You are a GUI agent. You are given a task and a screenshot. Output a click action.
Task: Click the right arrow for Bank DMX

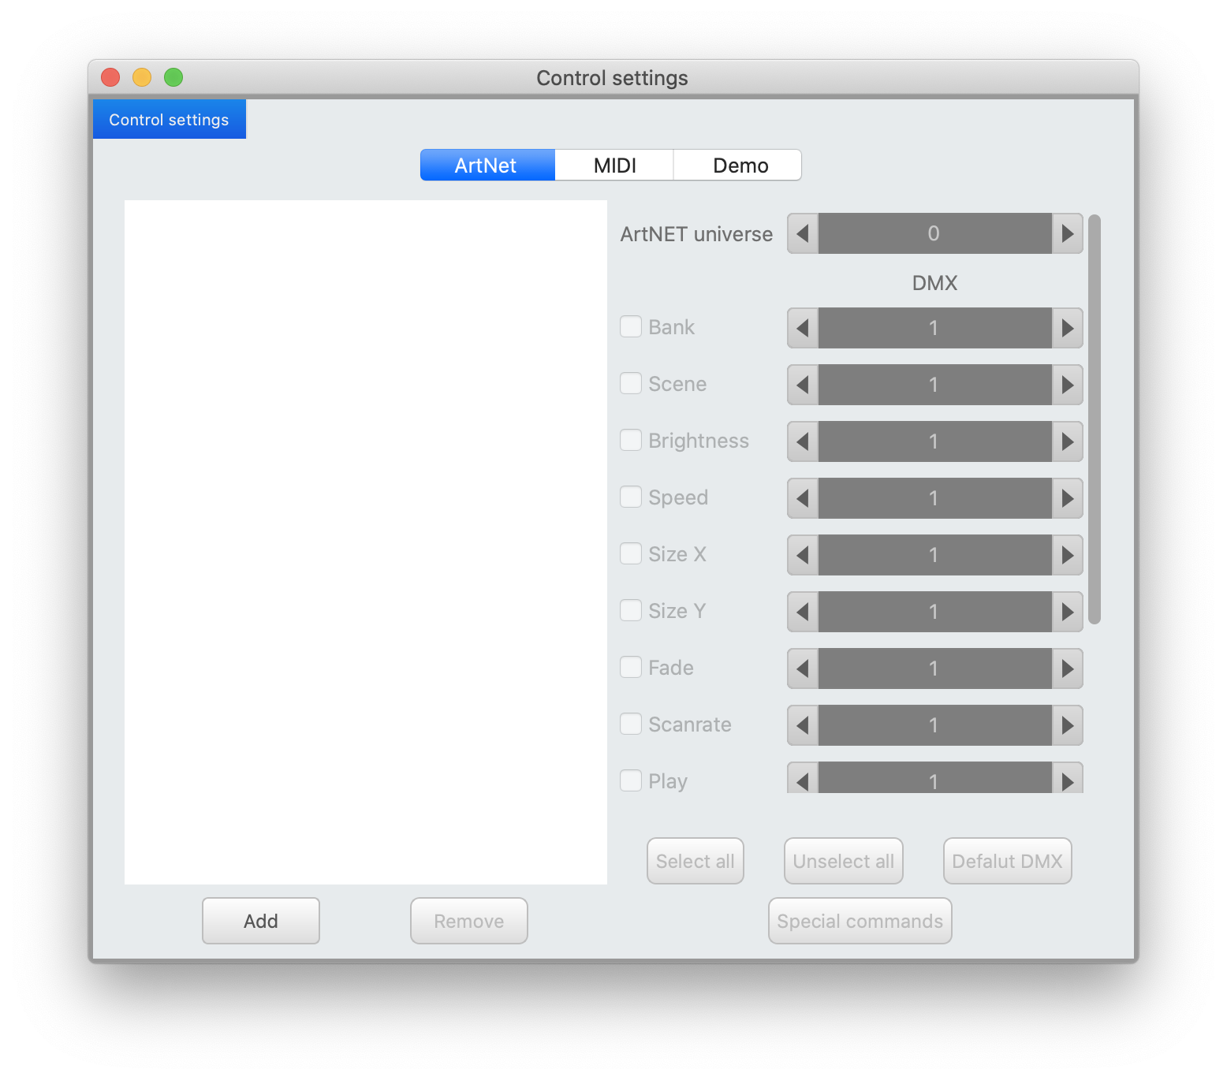1067,328
